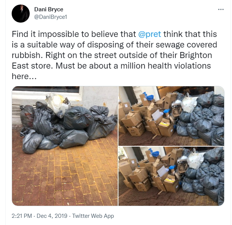Click the Dec 4, 2019 date
The image size is (232, 225).
tap(52, 216)
